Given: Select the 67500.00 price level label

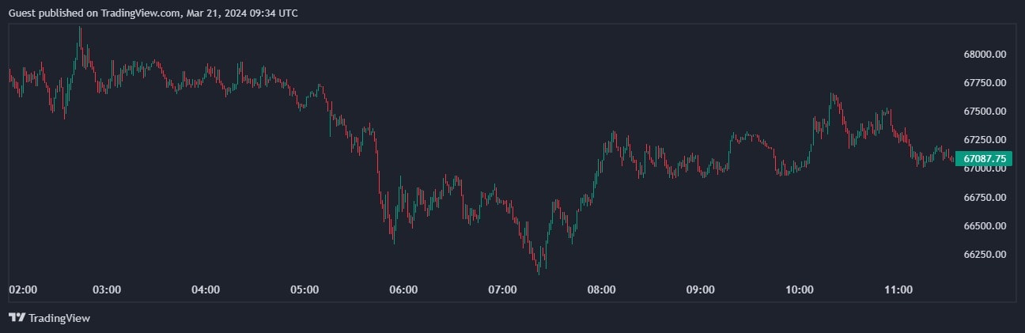Looking at the screenshot, I should [x=984, y=112].
